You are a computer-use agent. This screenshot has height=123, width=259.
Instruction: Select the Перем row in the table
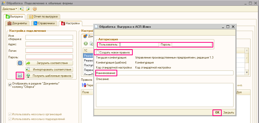pyautogui.click(x=88, y=70)
